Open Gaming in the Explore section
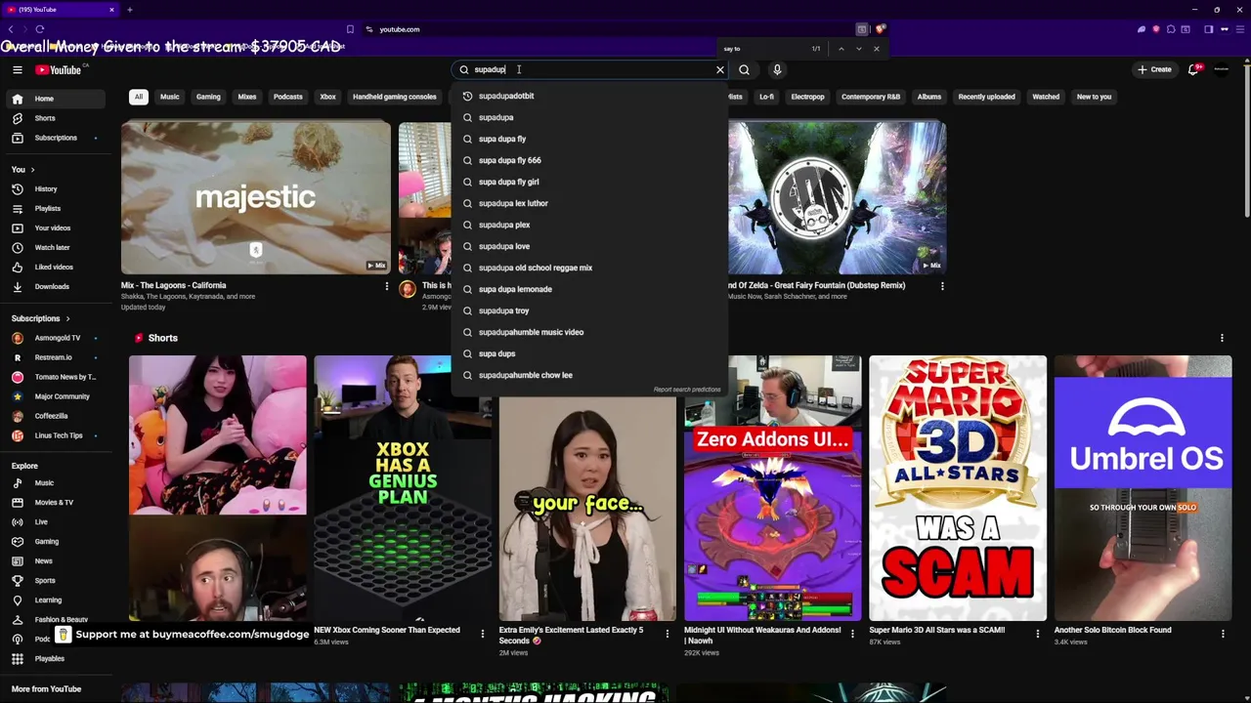Viewport: 1251px width, 703px height. click(x=56, y=541)
